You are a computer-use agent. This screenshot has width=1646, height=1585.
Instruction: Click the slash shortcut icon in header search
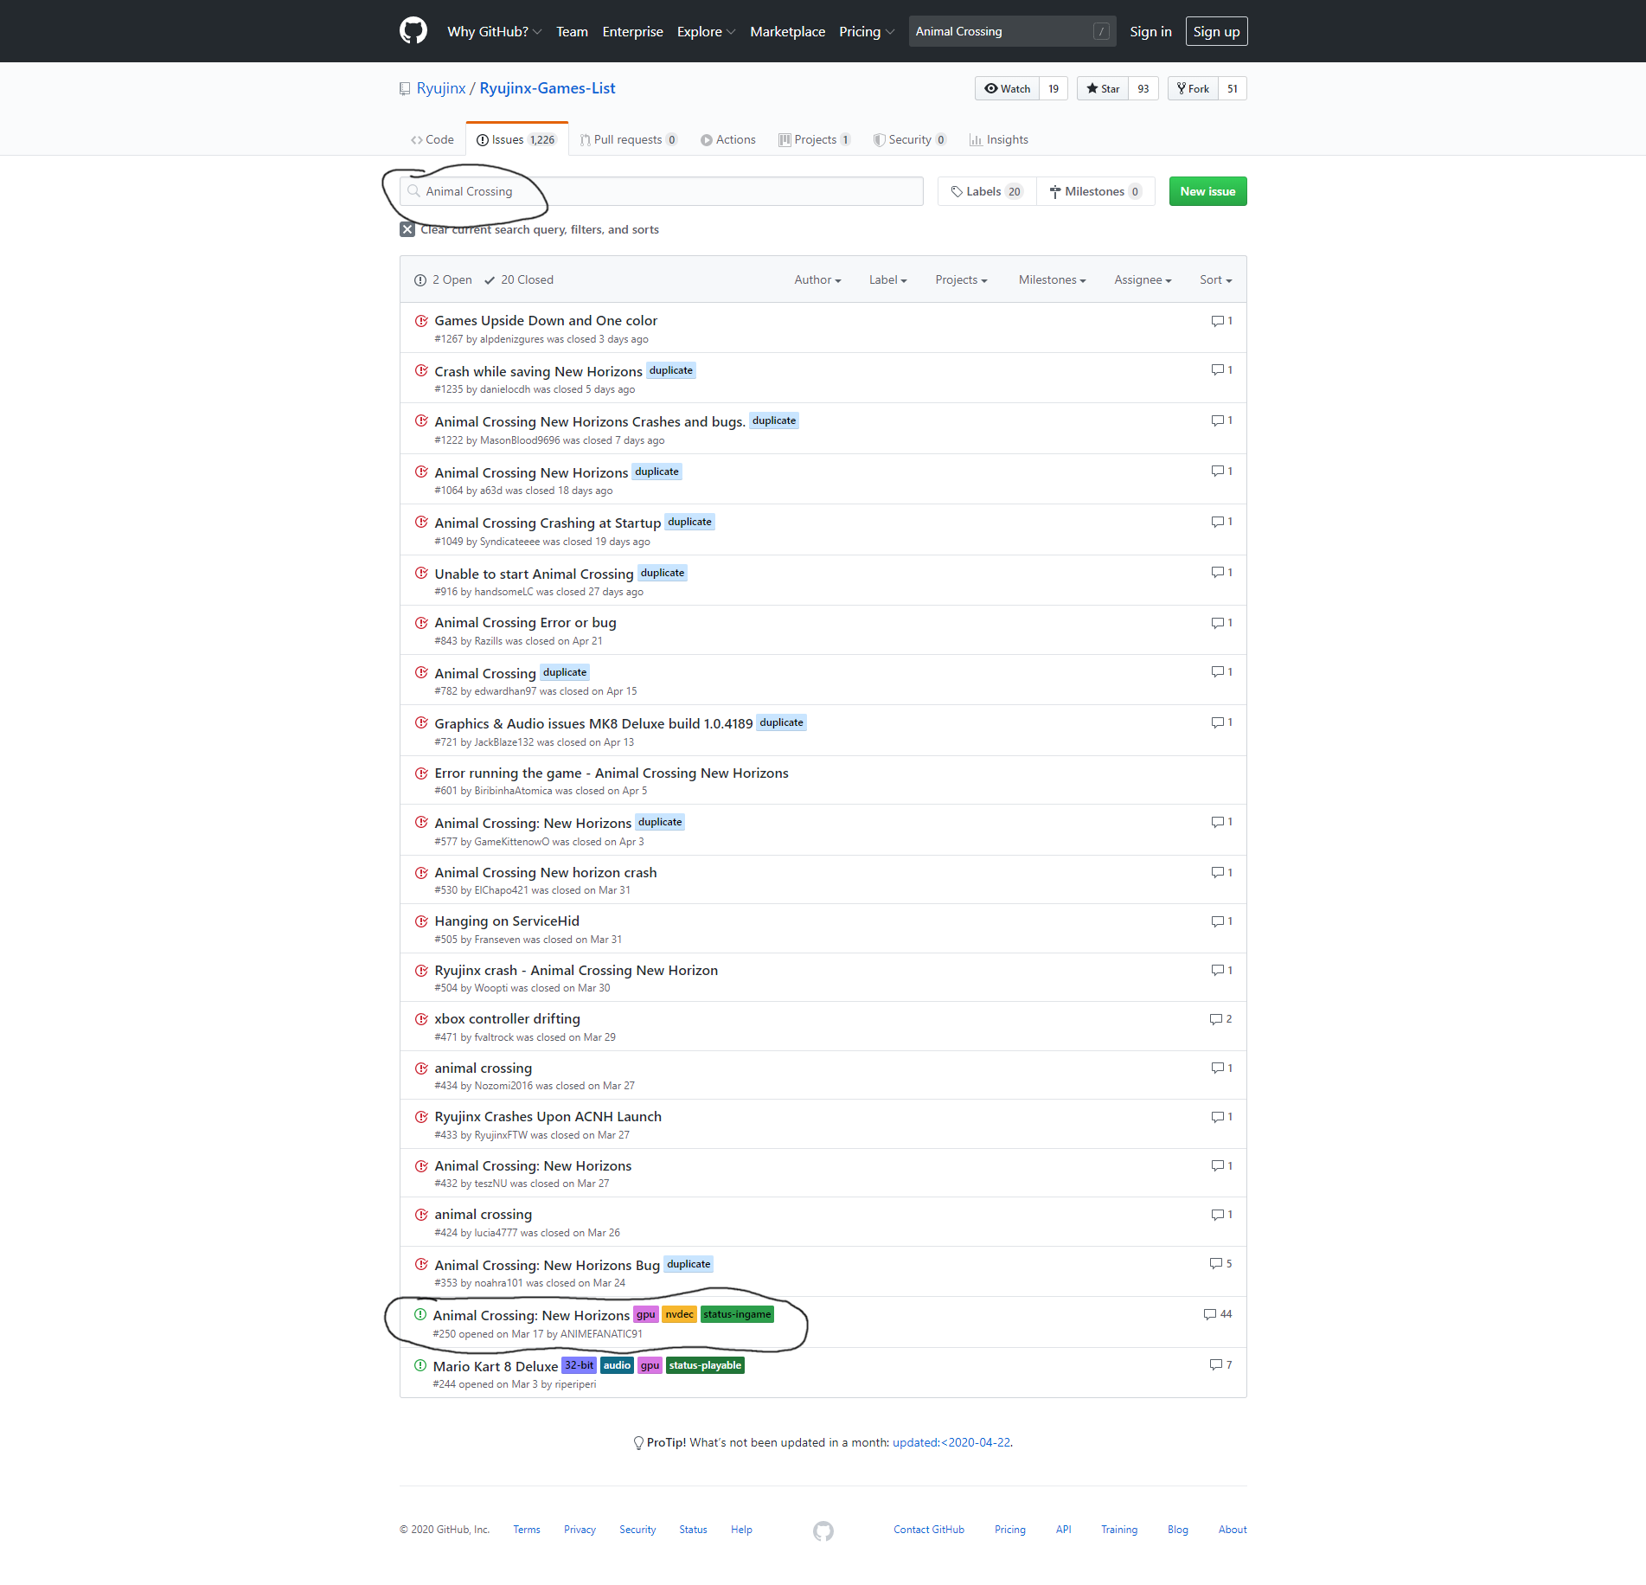click(x=1101, y=31)
